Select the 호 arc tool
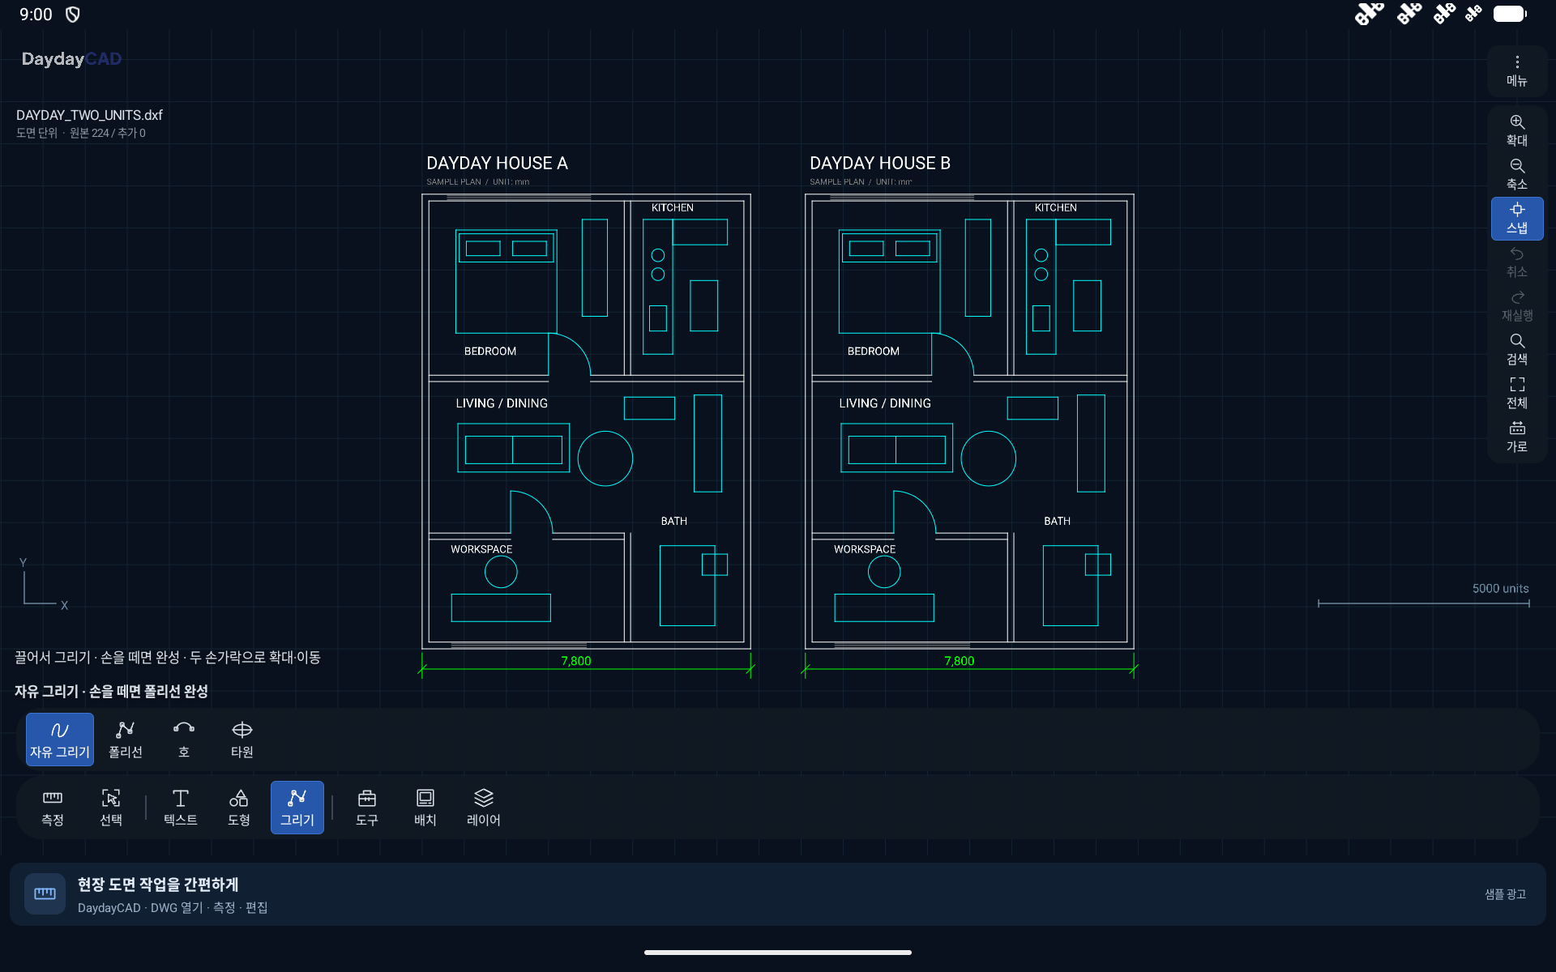The image size is (1556, 972). click(184, 740)
